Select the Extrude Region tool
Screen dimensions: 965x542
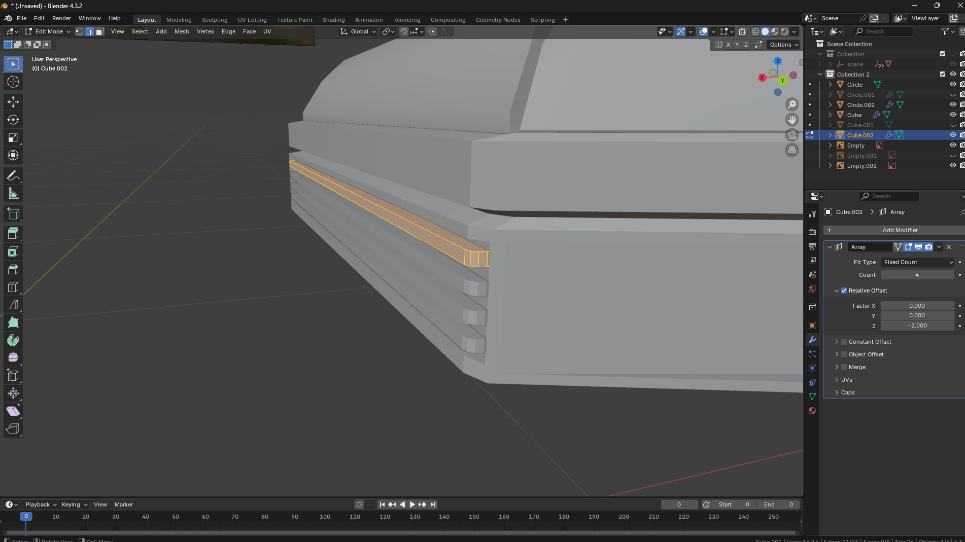[x=13, y=233]
